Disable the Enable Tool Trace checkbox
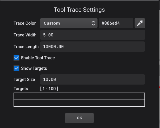The image size is (160, 128). [x=16, y=58]
